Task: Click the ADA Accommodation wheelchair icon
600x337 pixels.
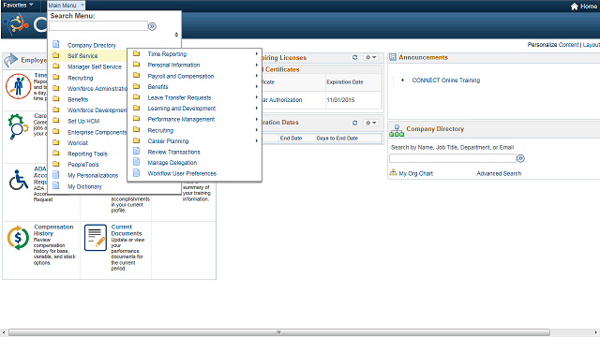Action: [x=19, y=180]
